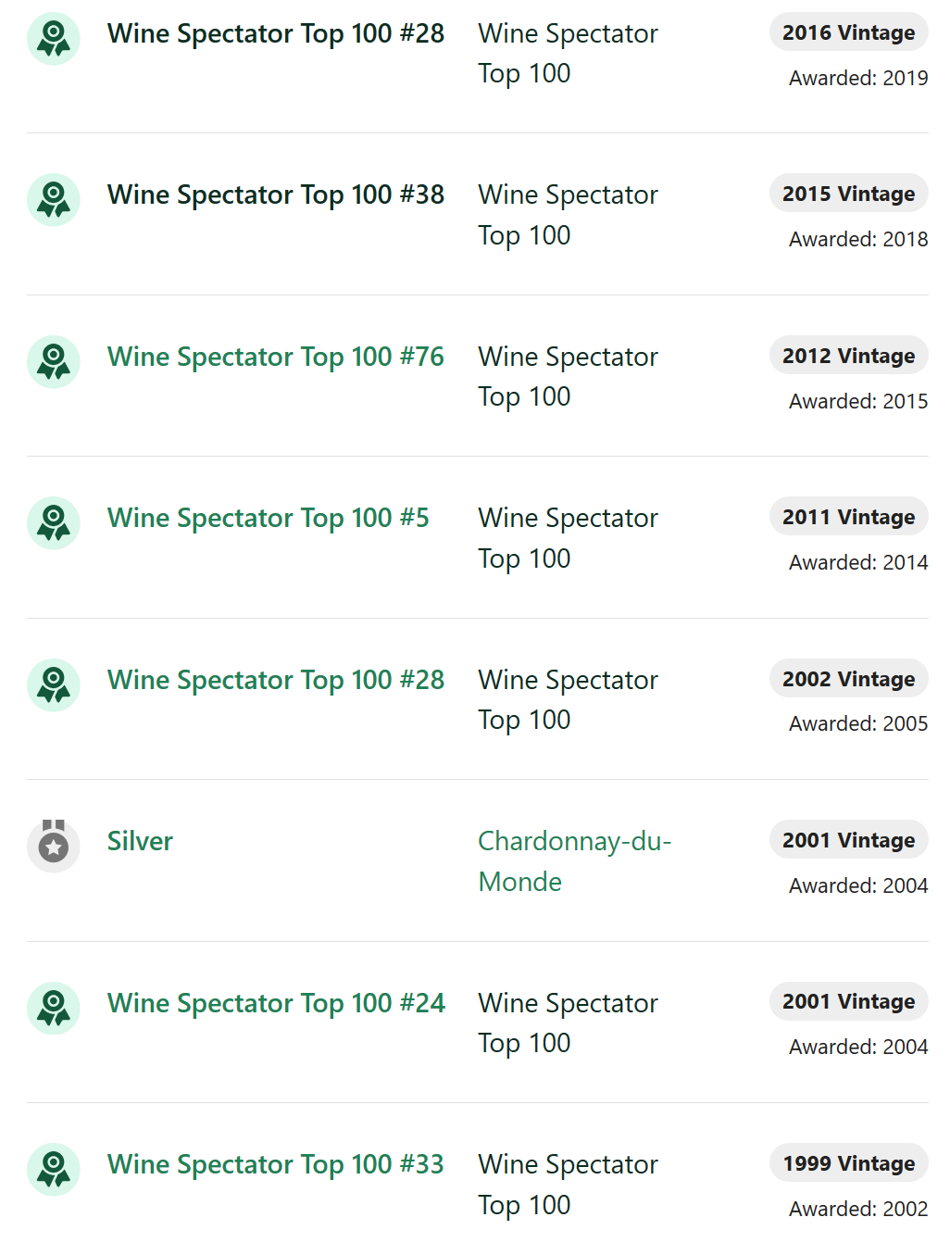950x1255 pixels.
Task: Click the ribbon icon beside Top 100 #5
Action: click(x=54, y=523)
